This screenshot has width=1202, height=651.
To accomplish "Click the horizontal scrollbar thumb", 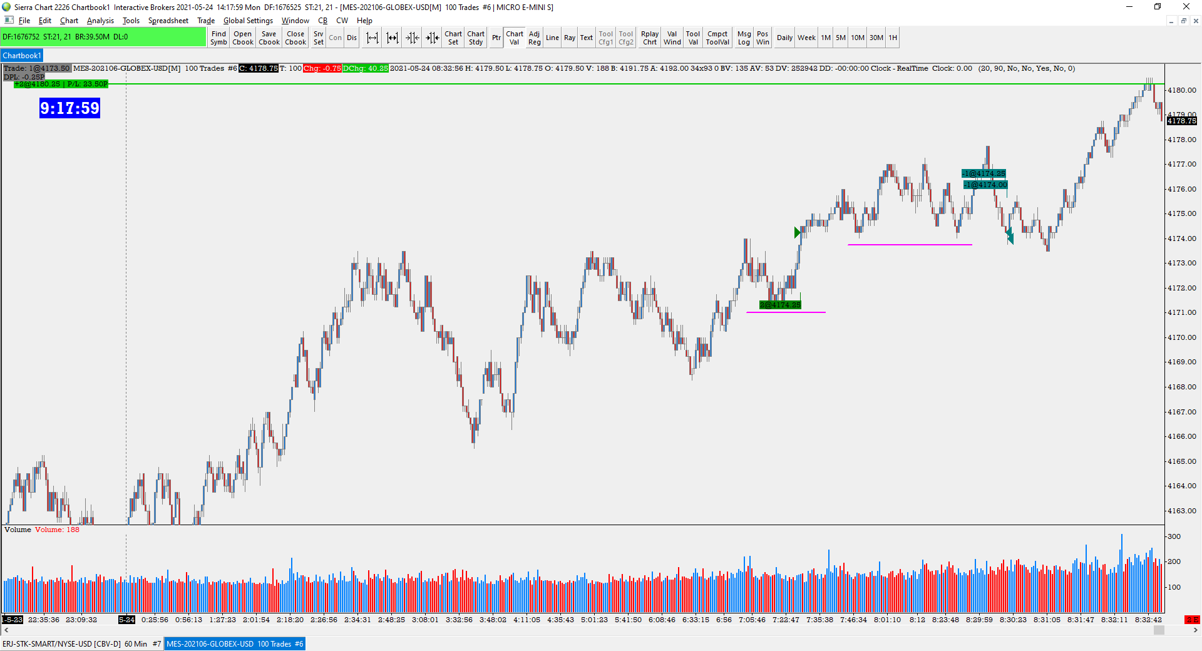I will (x=1159, y=630).
